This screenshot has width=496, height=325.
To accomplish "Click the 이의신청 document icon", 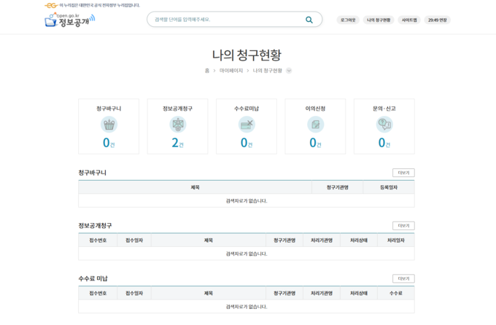I will click(315, 125).
